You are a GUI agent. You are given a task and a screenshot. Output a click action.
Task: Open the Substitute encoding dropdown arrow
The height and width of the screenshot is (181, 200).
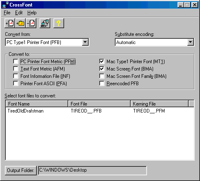pos(190,42)
